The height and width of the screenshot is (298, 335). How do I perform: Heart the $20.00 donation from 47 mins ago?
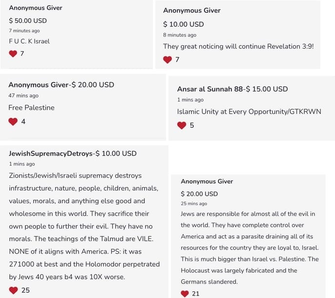(13, 122)
